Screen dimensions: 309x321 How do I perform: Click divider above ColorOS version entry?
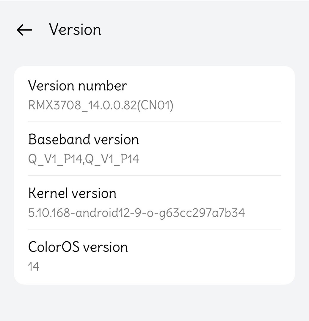click(x=154, y=229)
